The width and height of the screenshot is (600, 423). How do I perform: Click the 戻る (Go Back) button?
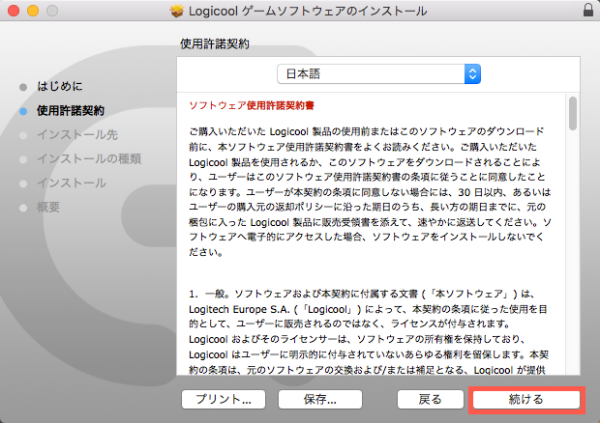click(x=430, y=400)
